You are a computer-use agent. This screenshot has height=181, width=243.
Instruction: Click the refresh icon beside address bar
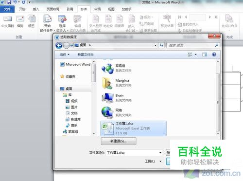point(161,45)
